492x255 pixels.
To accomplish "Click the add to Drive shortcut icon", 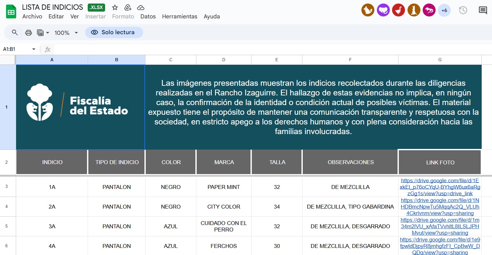I will point(128,7).
